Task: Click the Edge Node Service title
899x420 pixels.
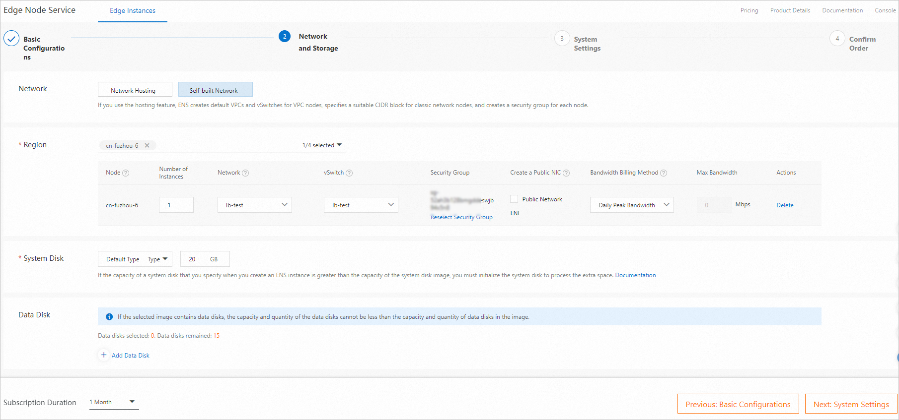Action: [x=40, y=10]
